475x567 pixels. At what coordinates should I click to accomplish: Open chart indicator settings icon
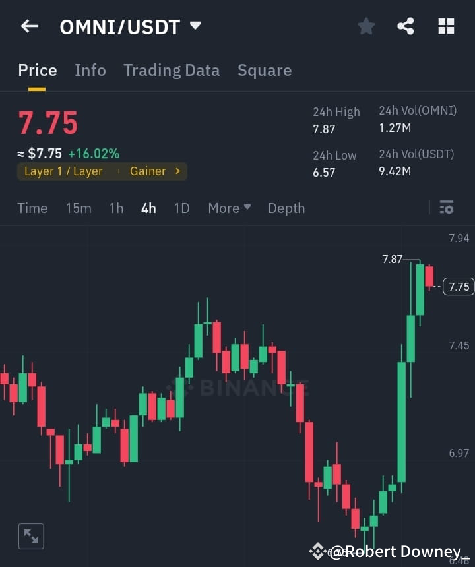tap(447, 208)
